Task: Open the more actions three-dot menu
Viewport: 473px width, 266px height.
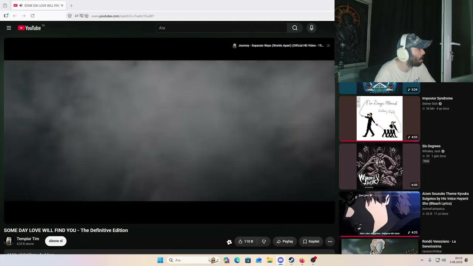Action: [x=330, y=242]
